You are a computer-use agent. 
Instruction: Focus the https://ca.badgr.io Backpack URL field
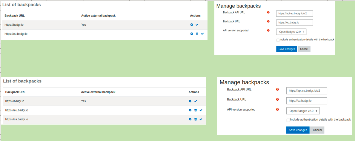(307, 101)
